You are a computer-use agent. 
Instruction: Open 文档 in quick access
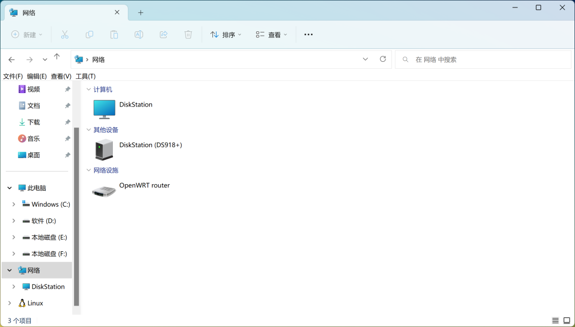coord(30,105)
